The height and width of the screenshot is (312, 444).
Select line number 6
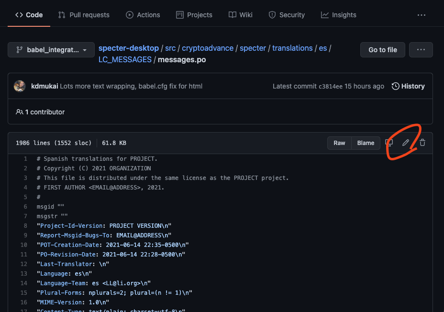click(x=25, y=207)
